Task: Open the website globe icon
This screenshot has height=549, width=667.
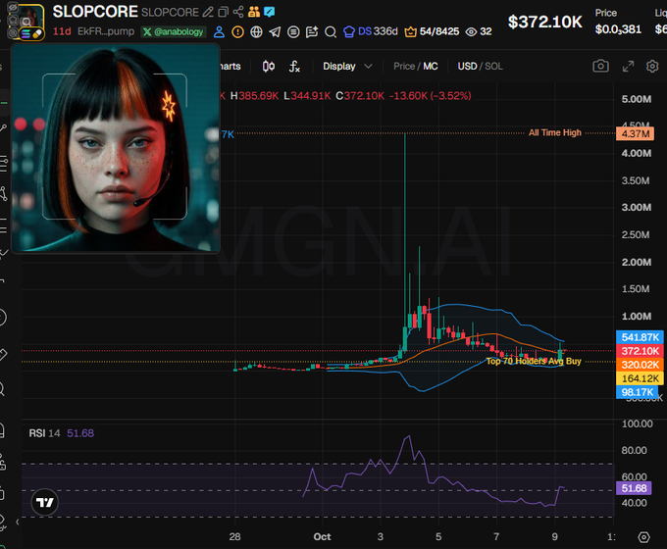Action: click(x=257, y=32)
